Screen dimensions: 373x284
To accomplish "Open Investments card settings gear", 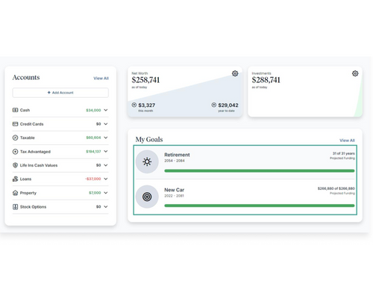I will [x=355, y=73].
